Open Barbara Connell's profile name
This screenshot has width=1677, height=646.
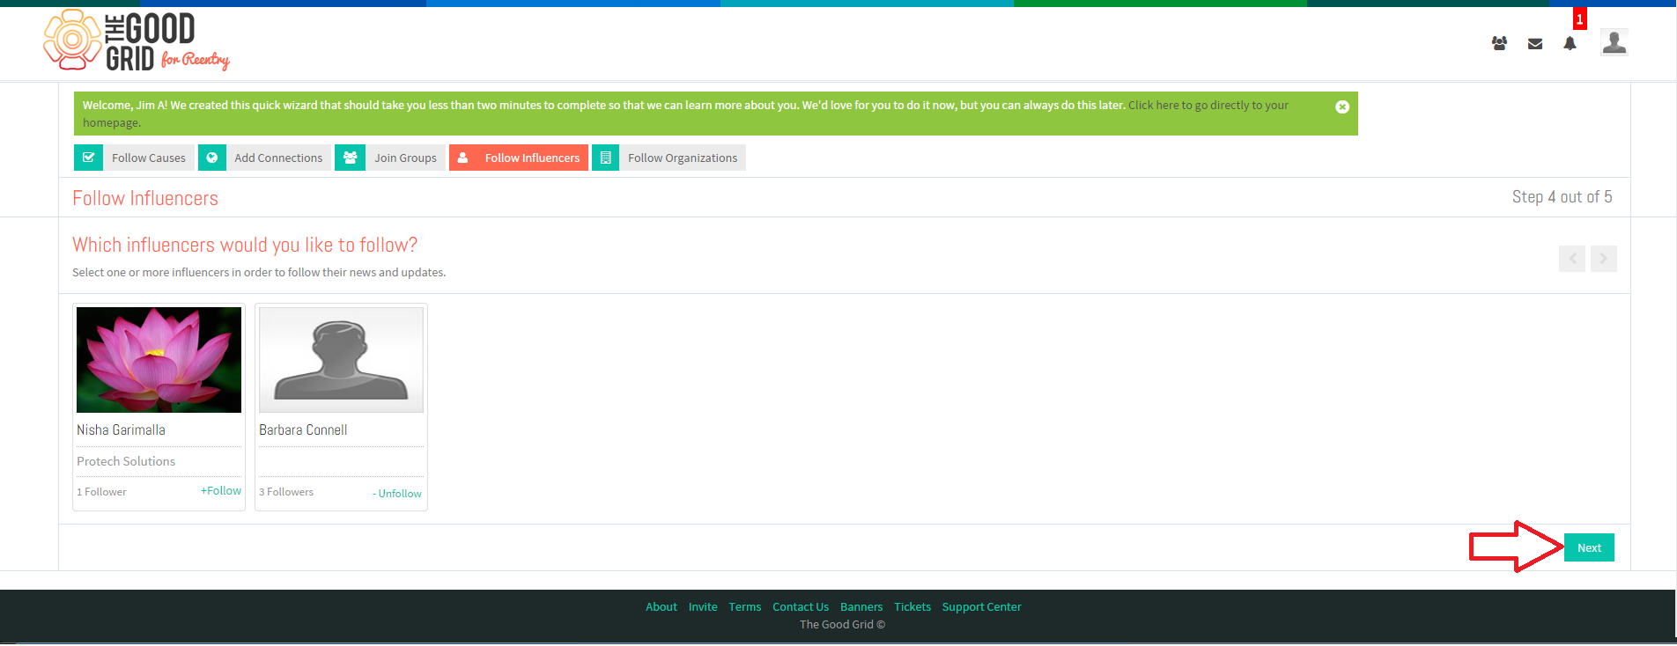tap(303, 429)
